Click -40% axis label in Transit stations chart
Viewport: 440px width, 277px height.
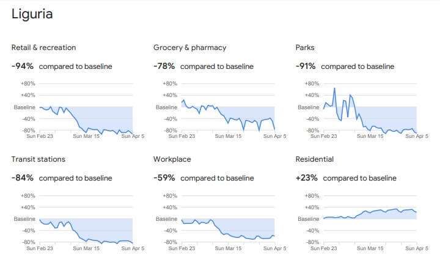coord(28,231)
